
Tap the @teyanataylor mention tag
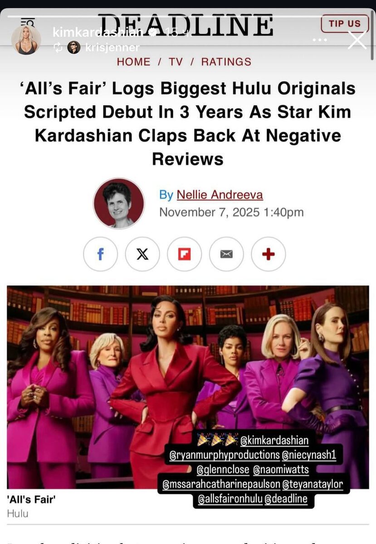tap(313, 484)
